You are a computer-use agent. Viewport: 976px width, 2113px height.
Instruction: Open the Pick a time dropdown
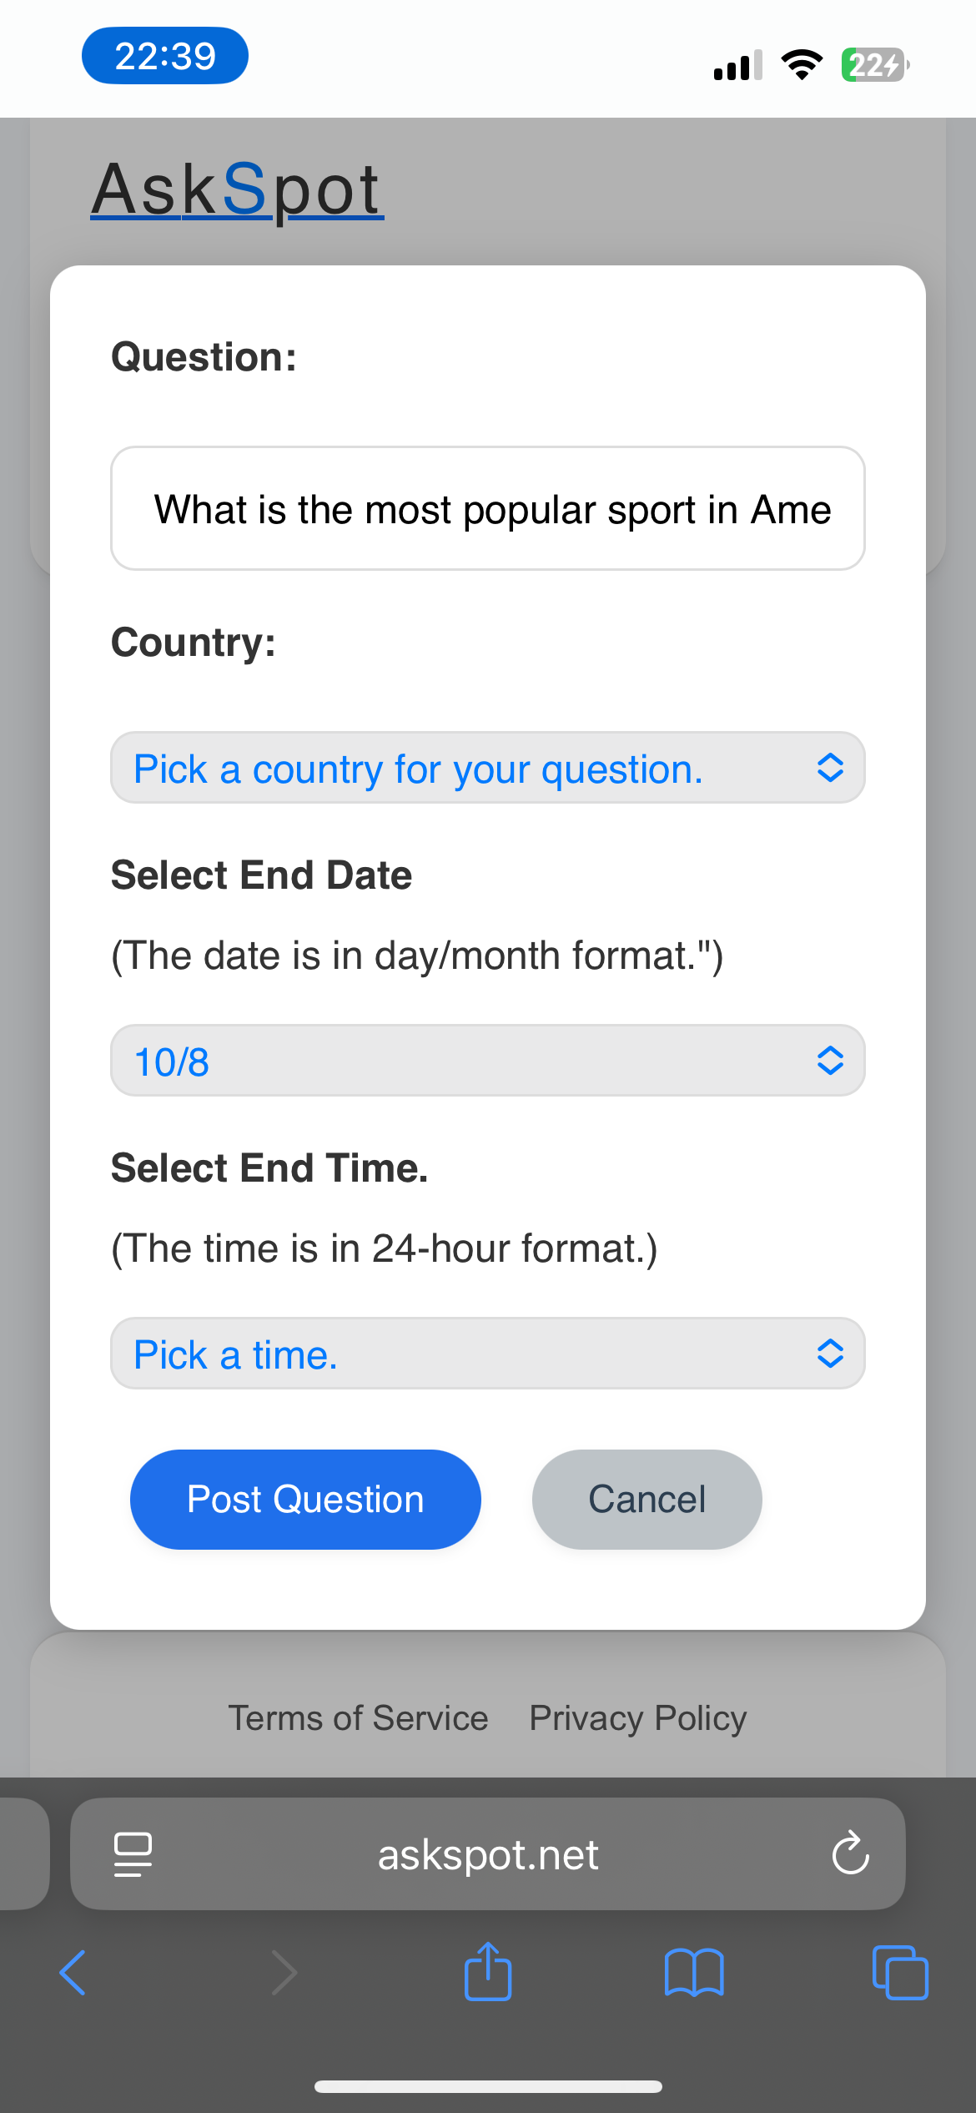pyautogui.click(x=488, y=1354)
